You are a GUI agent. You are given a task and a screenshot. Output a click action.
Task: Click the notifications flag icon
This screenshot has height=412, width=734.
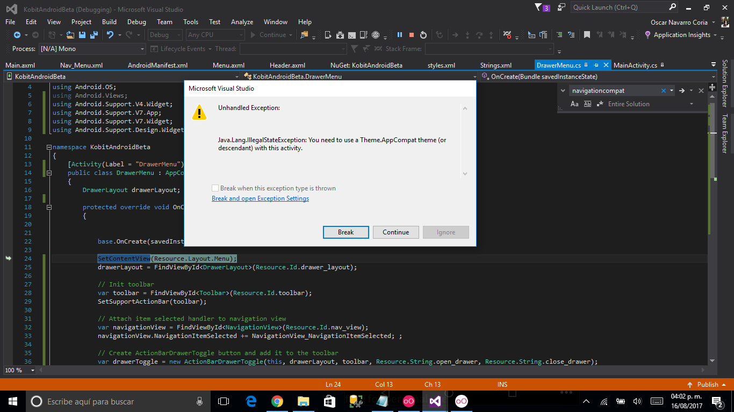pyautogui.click(x=539, y=7)
